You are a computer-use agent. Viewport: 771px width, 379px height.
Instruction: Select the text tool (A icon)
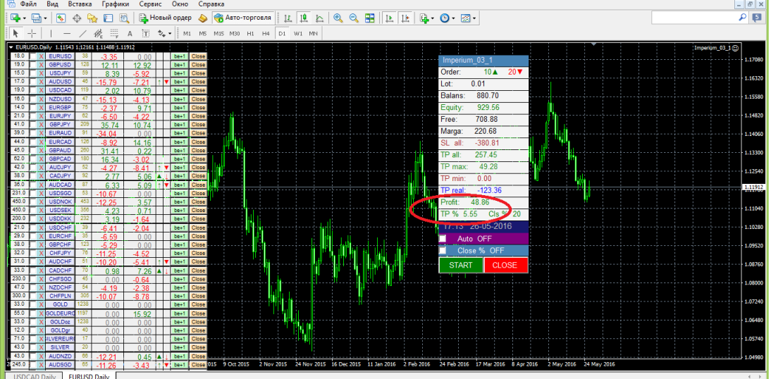tap(130, 33)
